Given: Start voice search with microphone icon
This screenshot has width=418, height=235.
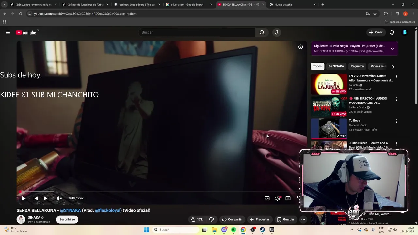Looking at the screenshot, I should [277, 32].
